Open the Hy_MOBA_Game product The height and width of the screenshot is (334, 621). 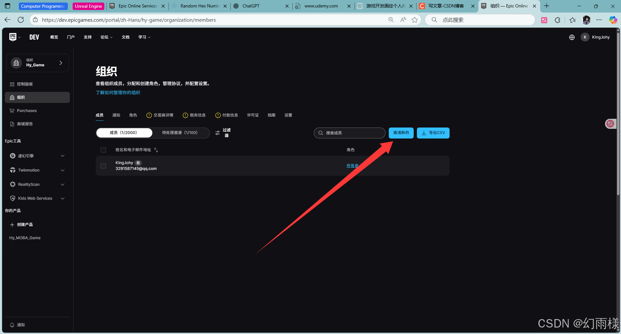tap(25, 238)
